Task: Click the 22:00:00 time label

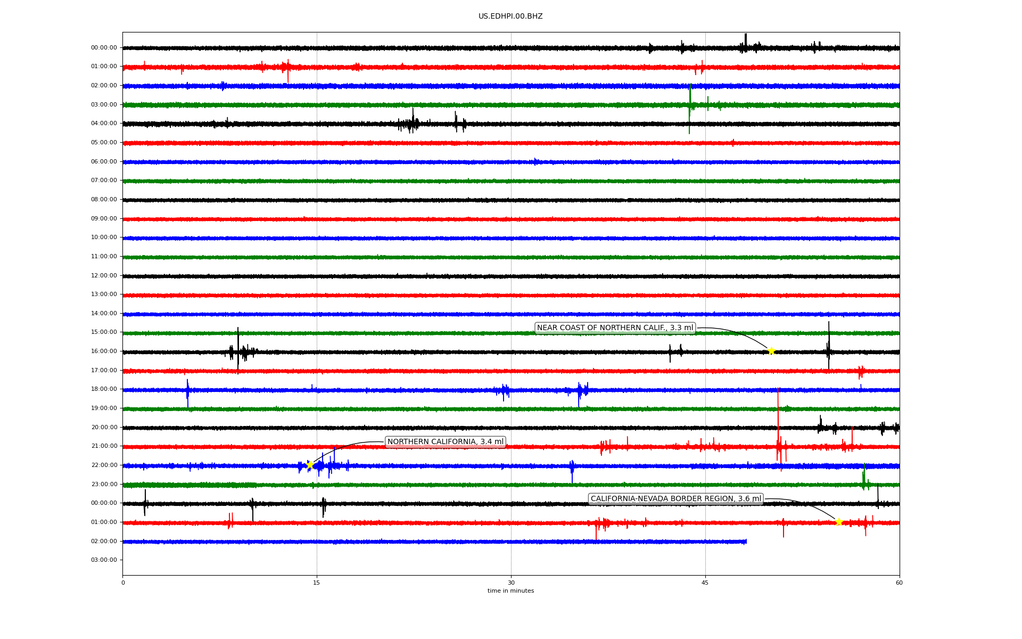Action: click(x=104, y=465)
